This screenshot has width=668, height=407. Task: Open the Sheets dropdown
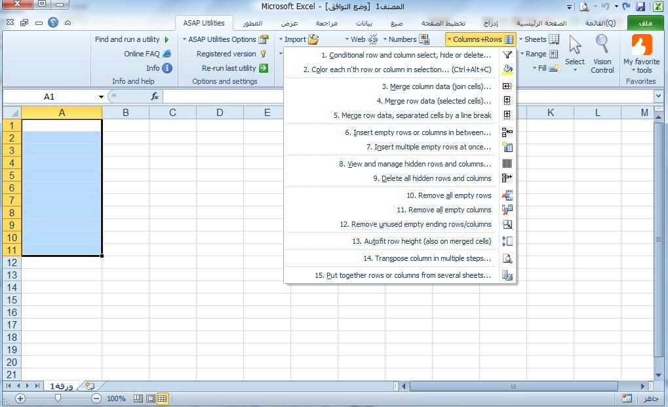pyautogui.click(x=539, y=39)
